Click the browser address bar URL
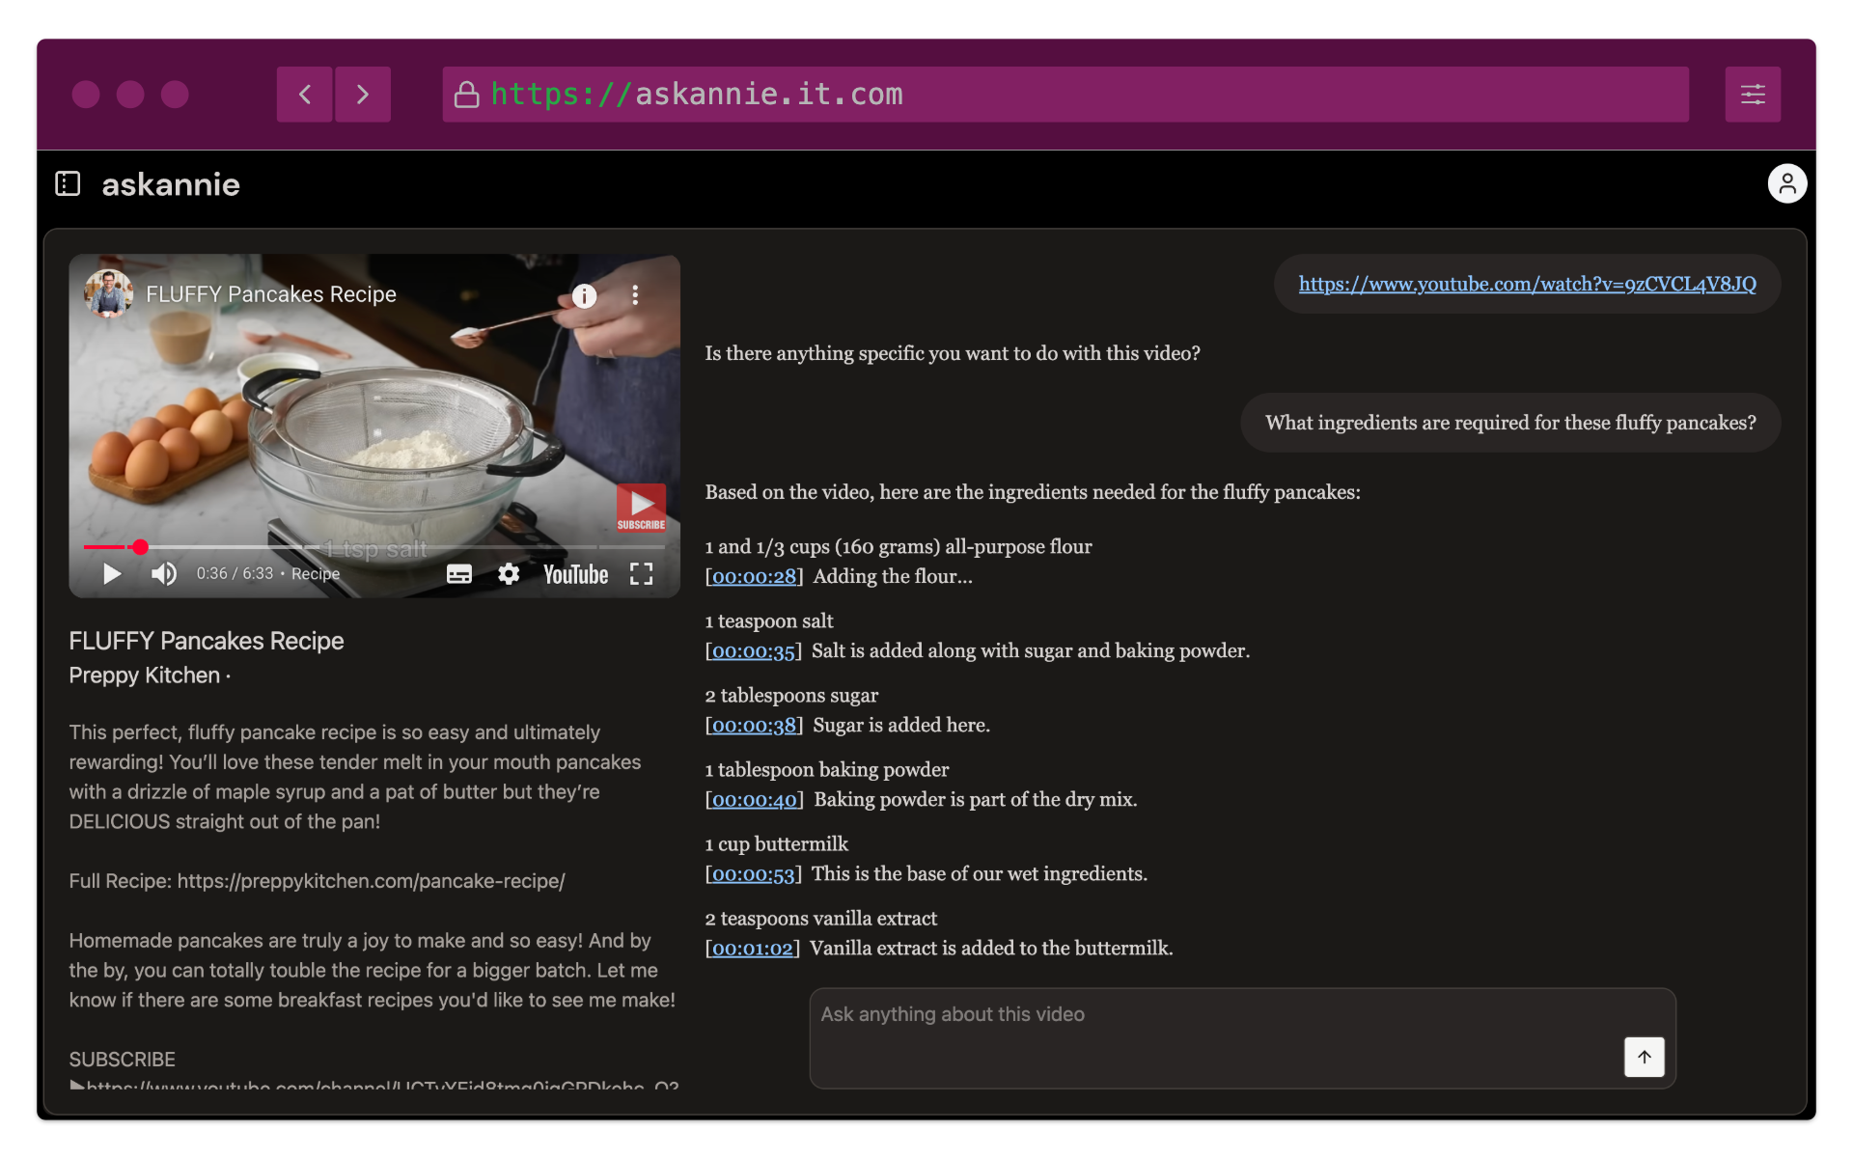 point(1065,95)
